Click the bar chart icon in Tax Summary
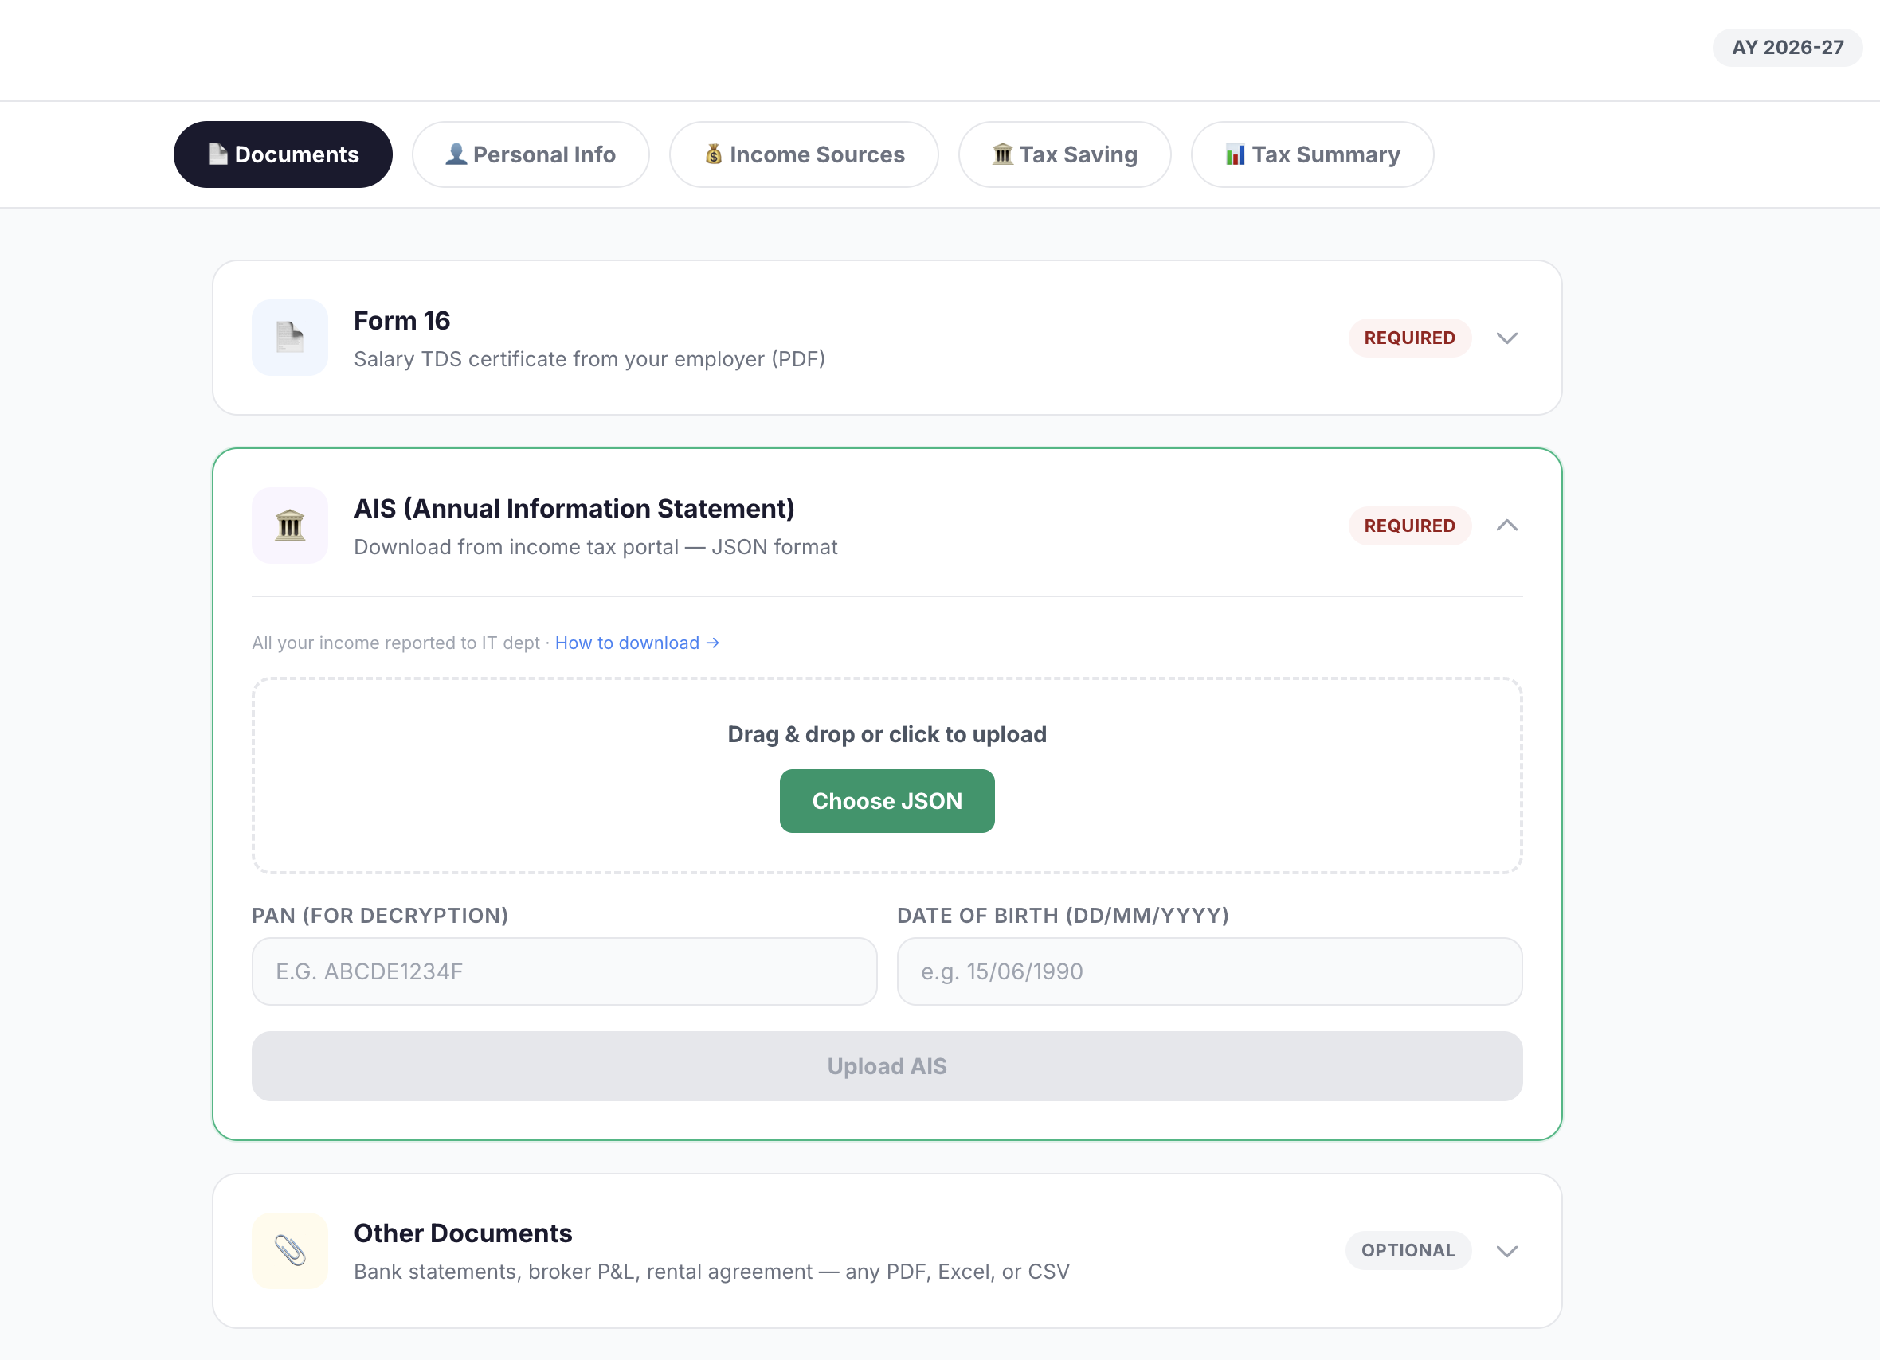The image size is (1880, 1360). (1235, 154)
